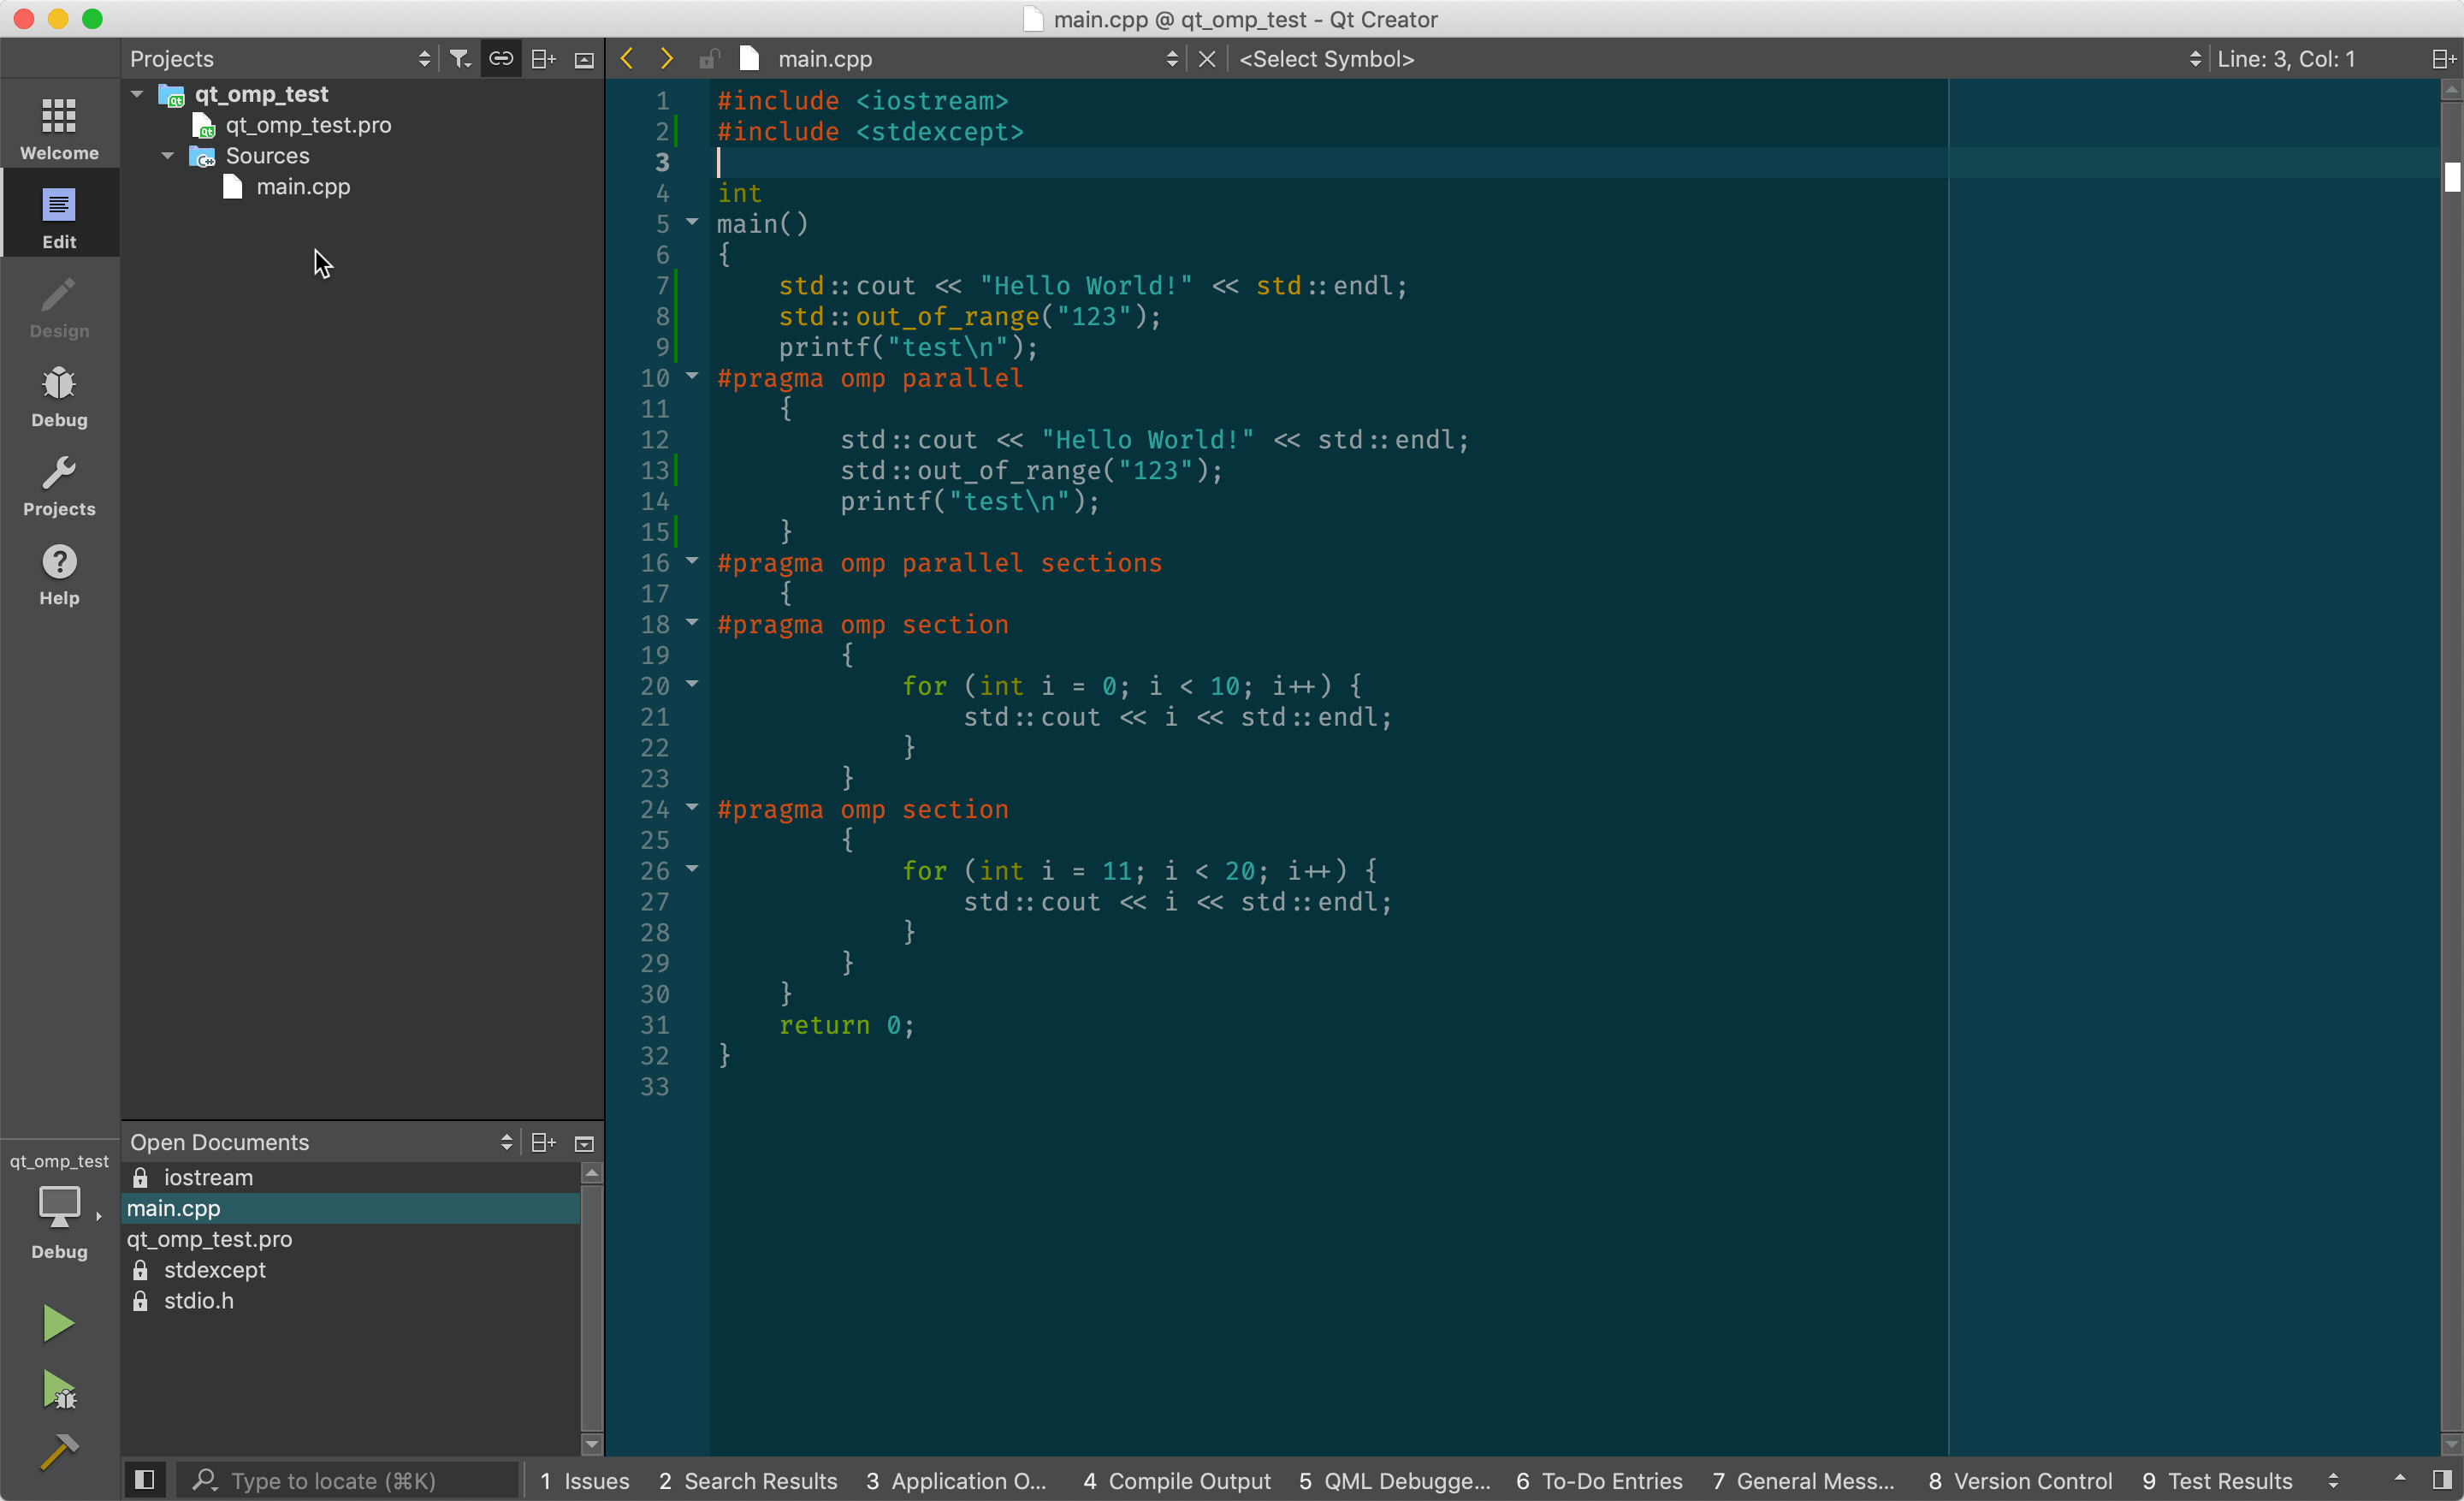This screenshot has width=2464, height=1501.
Task: Open the Compile Output pane
Action: tap(1177, 1480)
